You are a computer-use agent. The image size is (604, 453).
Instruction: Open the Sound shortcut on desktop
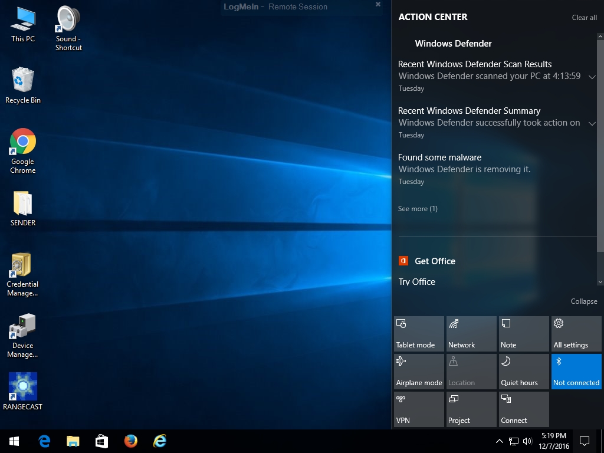(x=68, y=28)
